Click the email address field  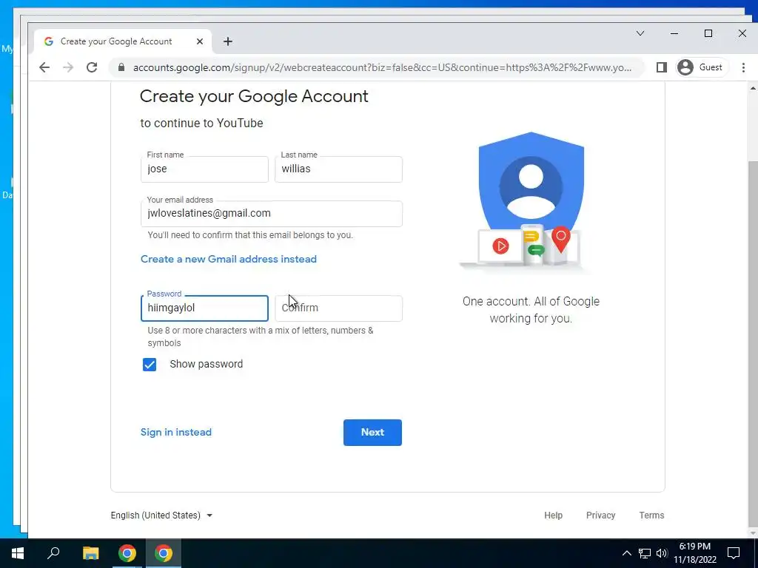(x=271, y=214)
